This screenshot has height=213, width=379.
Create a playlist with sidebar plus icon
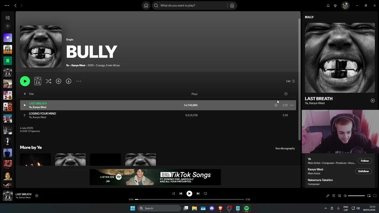pos(8,26)
